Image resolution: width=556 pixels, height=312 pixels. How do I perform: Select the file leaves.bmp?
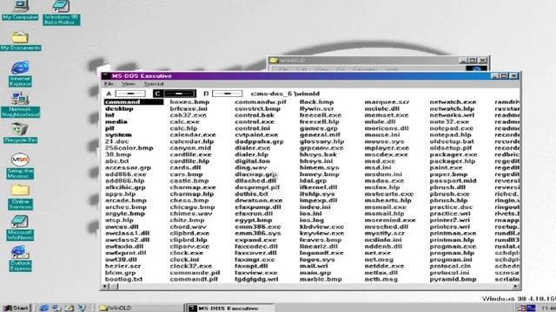click(321, 240)
